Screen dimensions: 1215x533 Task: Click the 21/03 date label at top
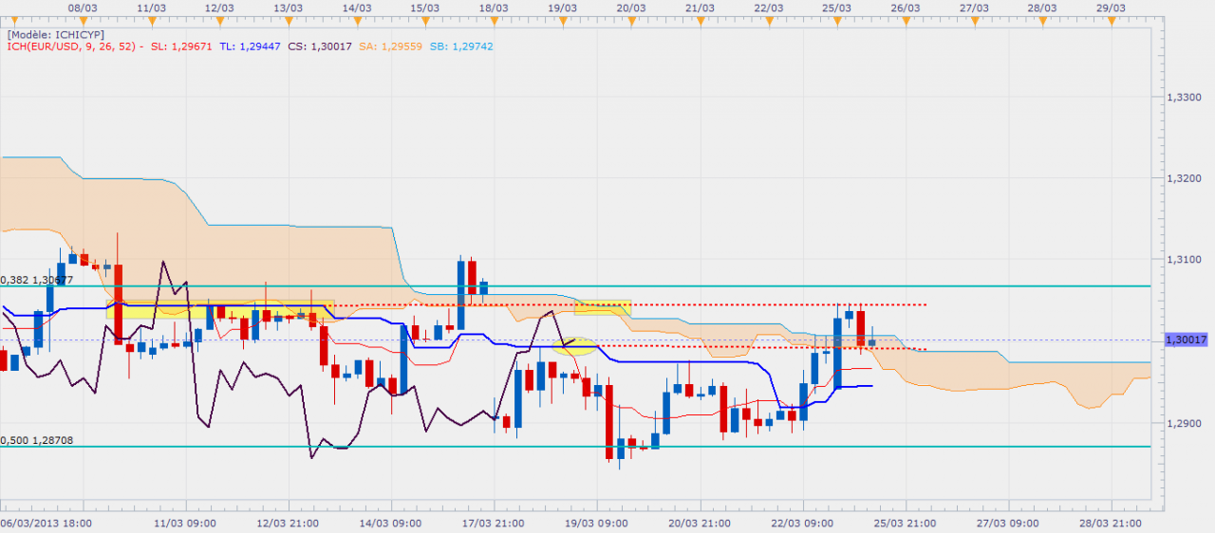700,7
